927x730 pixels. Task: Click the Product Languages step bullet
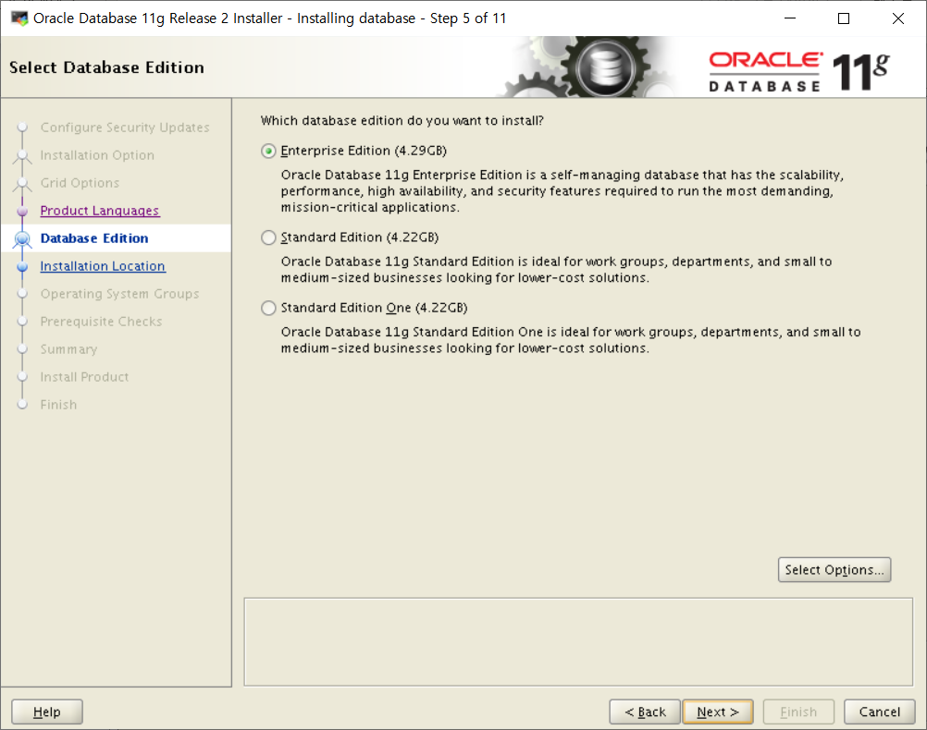coord(22,211)
